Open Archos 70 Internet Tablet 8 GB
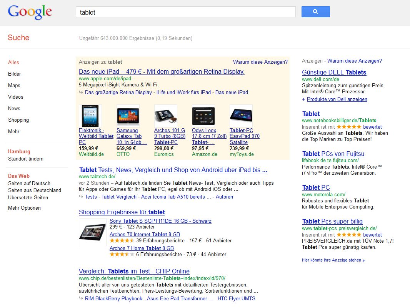This screenshot has height=308, width=410. click(x=145, y=234)
